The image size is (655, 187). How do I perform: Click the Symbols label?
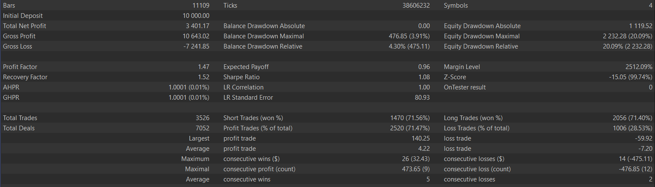(x=456, y=6)
